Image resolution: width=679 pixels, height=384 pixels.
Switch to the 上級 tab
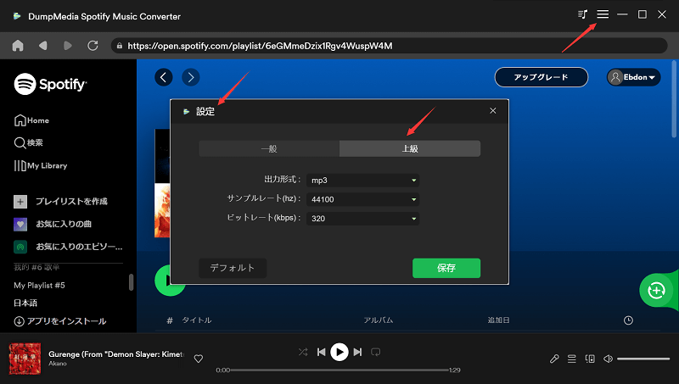pyautogui.click(x=410, y=148)
